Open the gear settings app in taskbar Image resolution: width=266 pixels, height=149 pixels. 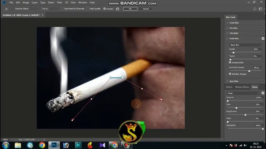click(30, 145)
